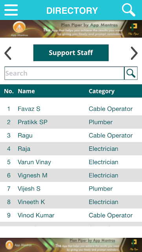
Task: Go to previous directory category arrow
Action: coord(8,53)
